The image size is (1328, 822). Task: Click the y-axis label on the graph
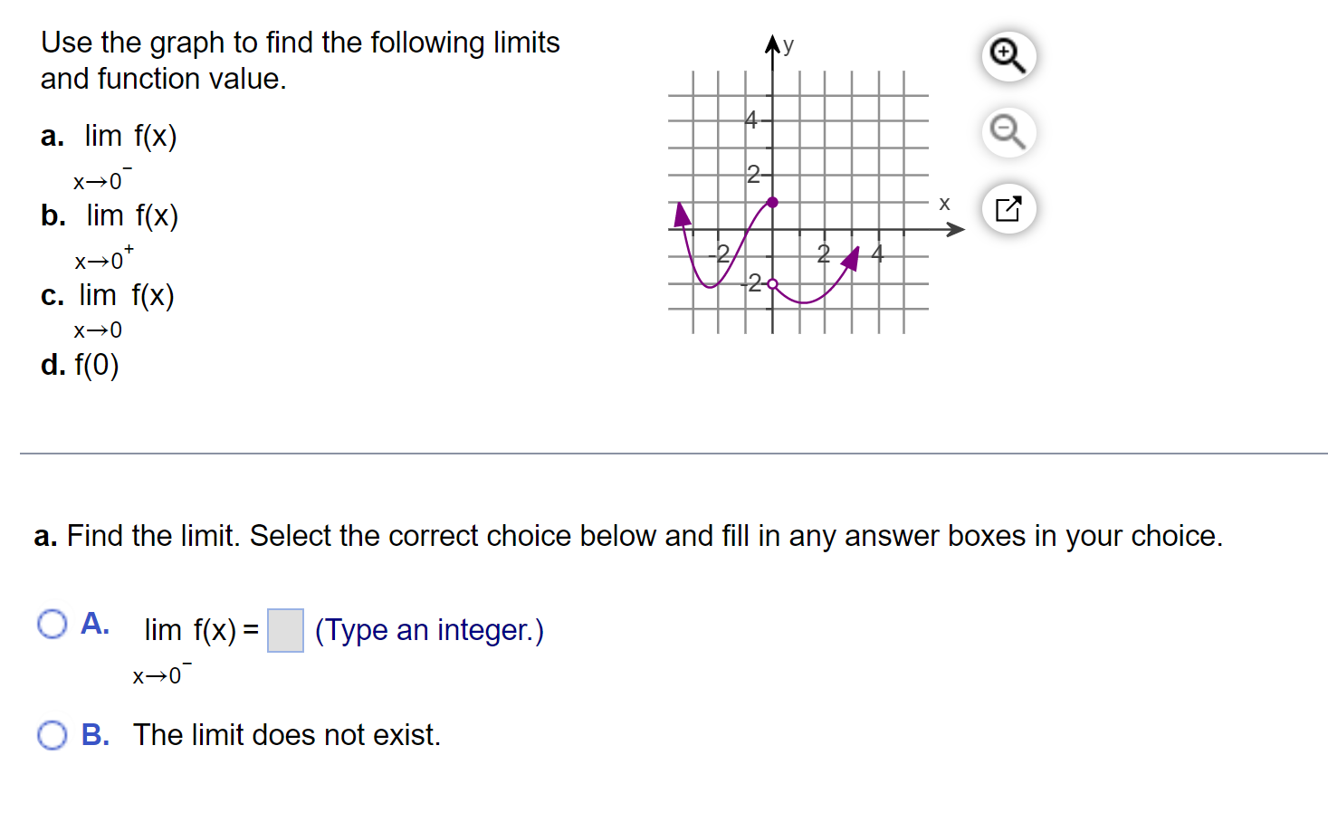[x=788, y=44]
